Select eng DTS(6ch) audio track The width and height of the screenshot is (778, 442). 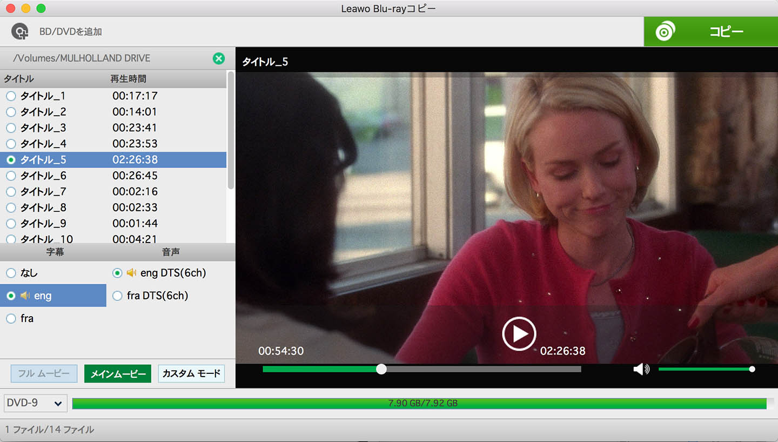(117, 273)
